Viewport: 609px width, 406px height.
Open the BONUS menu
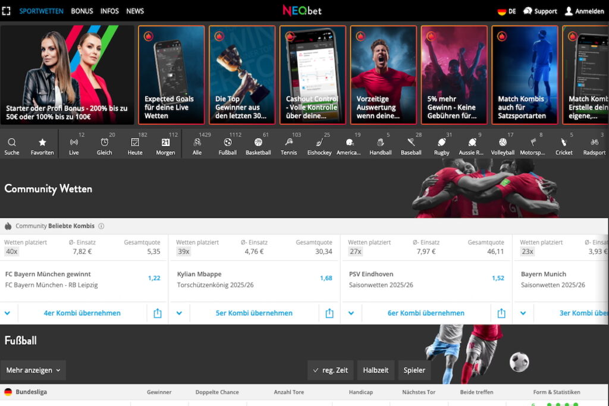tap(82, 11)
